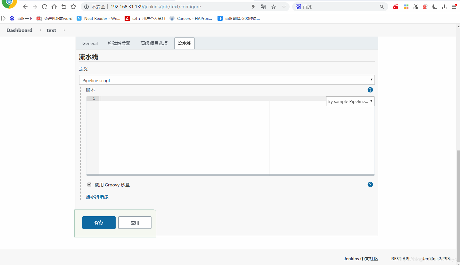Switch to the General tab
This screenshot has height=265, width=460.
coord(90,43)
